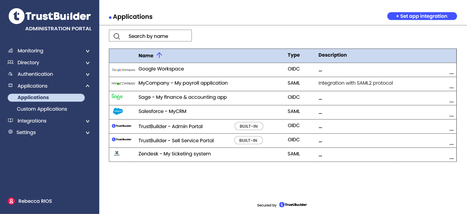Viewport: 467px width, 214px height.
Task: Select the highlighted Applications submenu item
Action: (x=46, y=97)
